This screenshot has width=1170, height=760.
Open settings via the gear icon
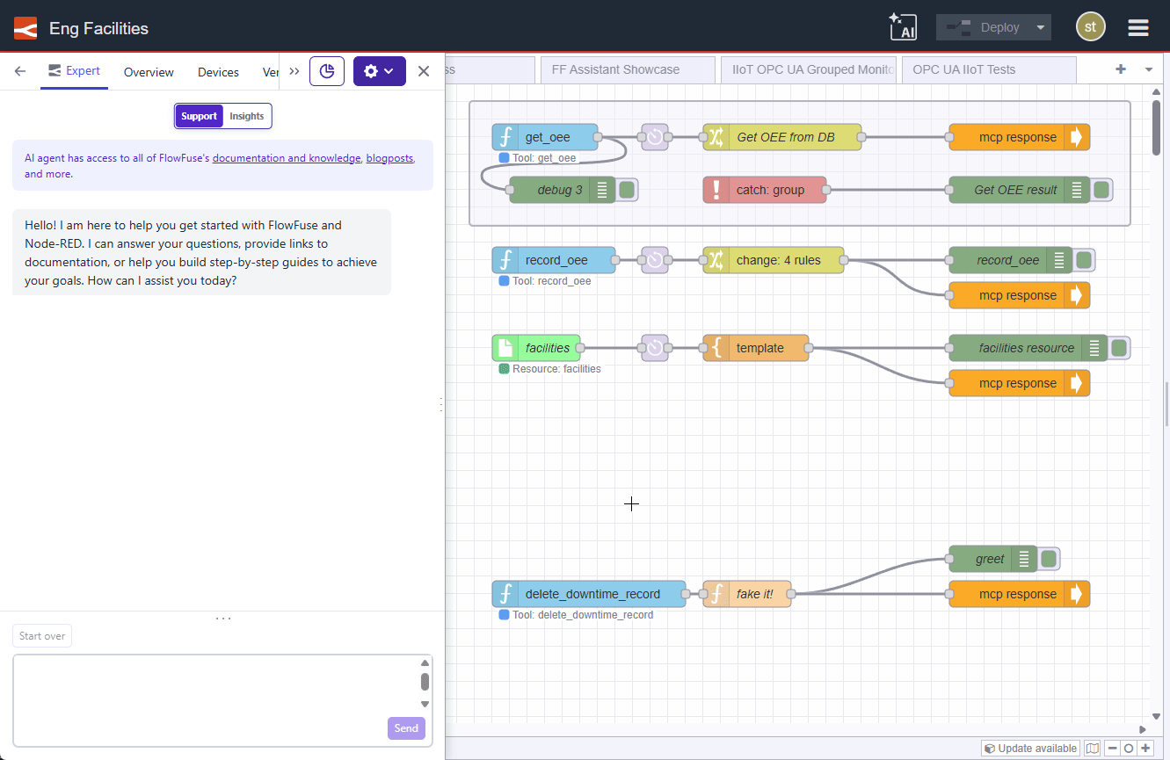(x=373, y=71)
